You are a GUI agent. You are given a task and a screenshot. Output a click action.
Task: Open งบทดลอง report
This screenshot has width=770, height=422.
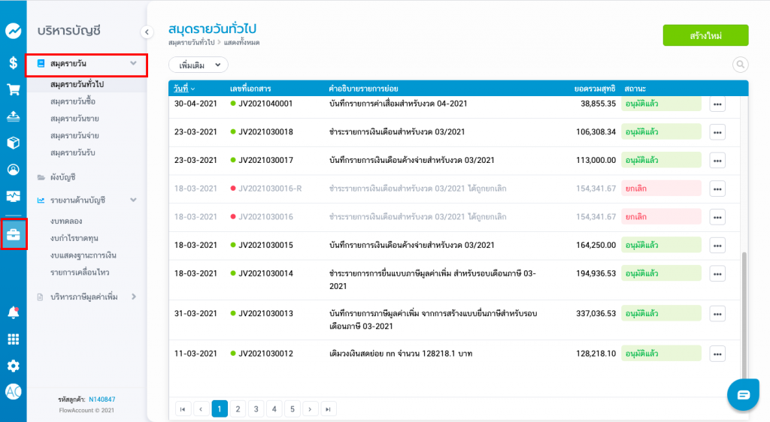click(66, 221)
